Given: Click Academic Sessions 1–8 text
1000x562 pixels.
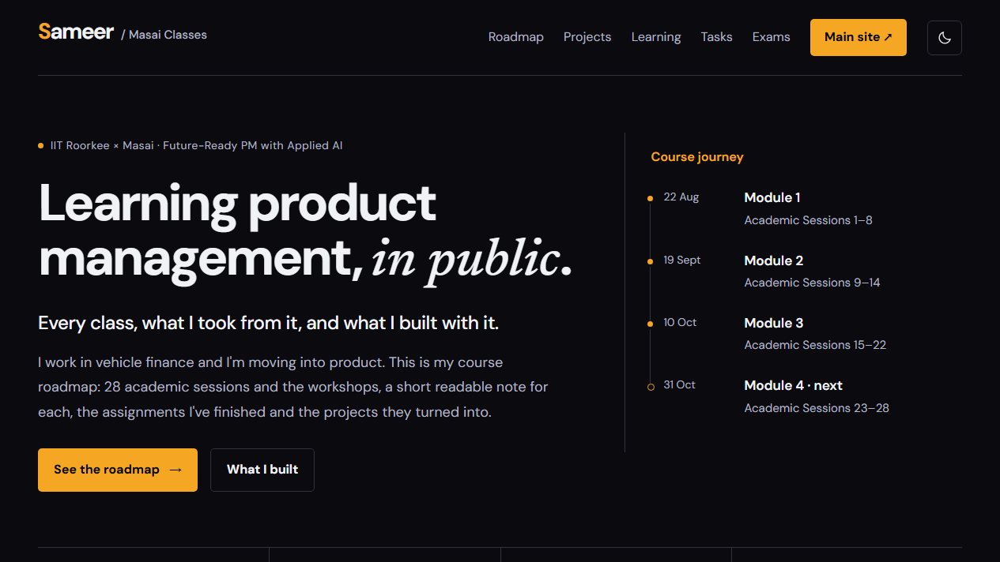Looking at the screenshot, I should click(x=809, y=220).
